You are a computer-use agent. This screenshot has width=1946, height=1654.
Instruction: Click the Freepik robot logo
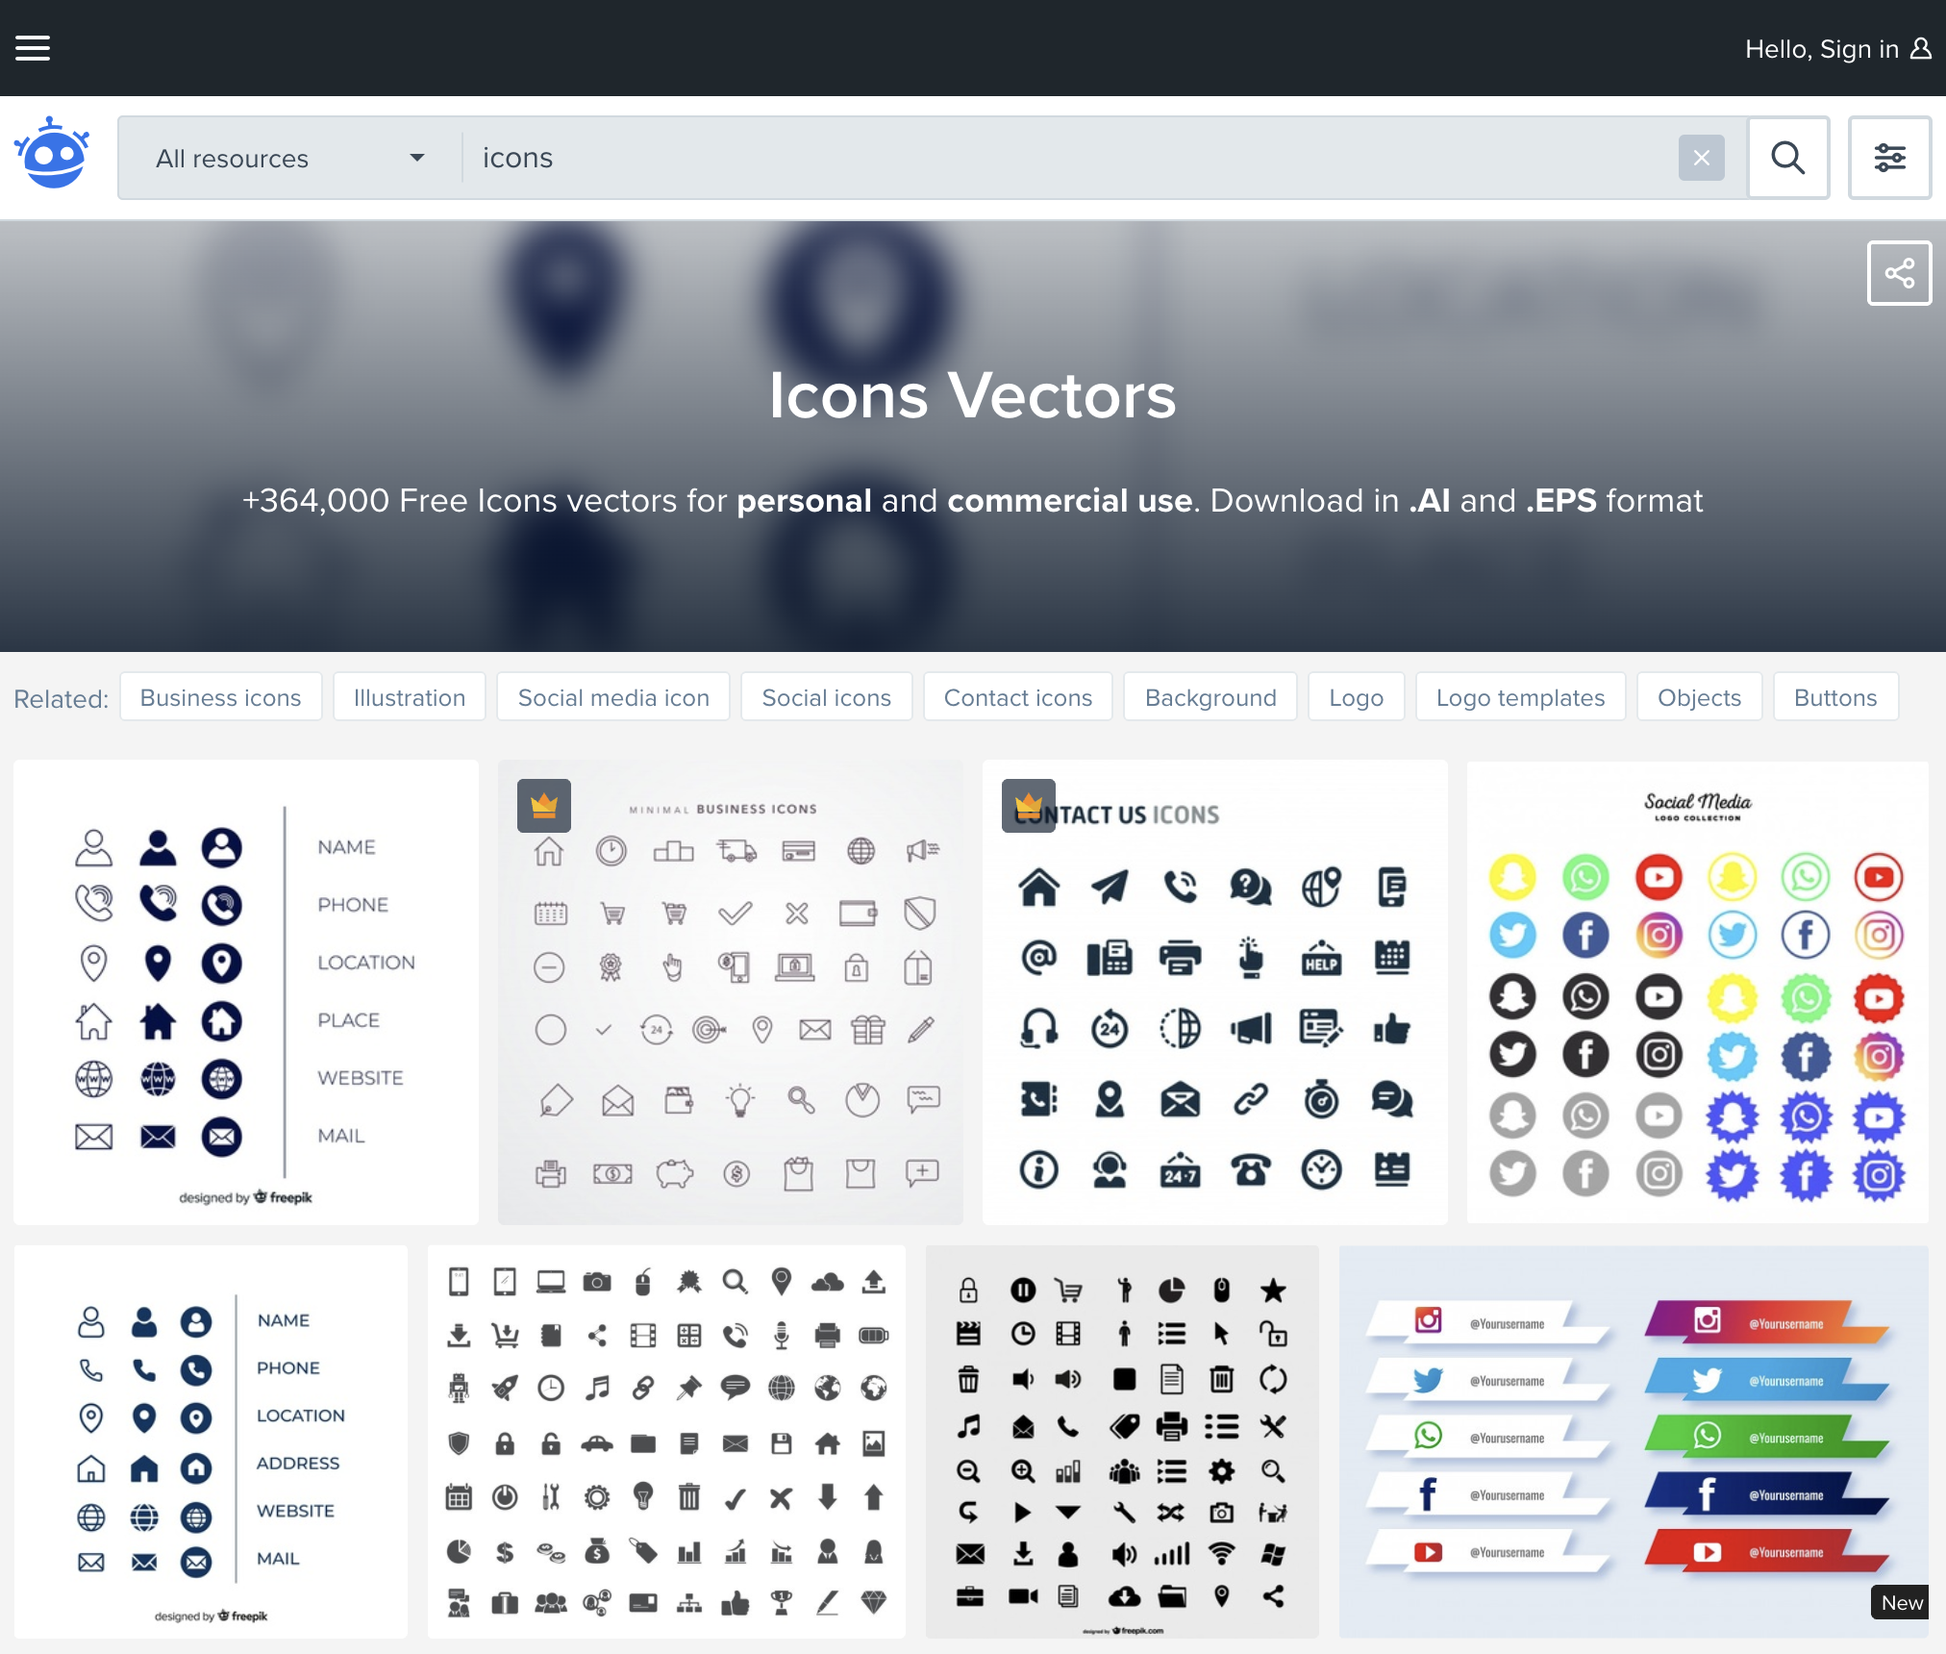click(52, 154)
